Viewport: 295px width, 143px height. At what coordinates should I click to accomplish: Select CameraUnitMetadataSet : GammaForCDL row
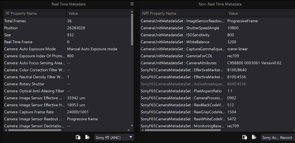pos(218,56)
